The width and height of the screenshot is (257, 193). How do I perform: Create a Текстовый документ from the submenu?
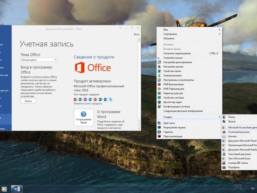click(x=239, y=154)
